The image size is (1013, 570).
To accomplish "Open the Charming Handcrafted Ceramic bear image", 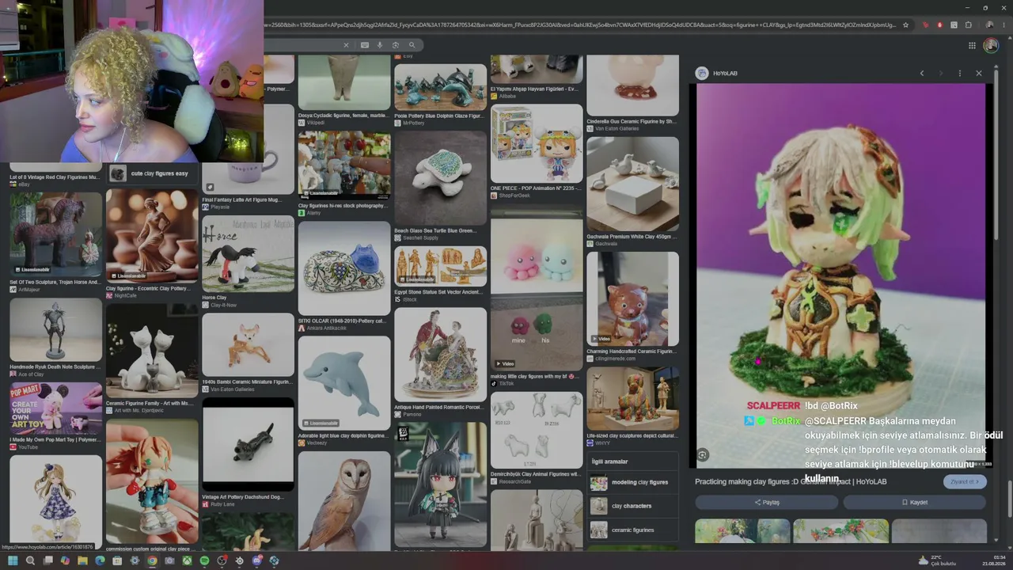I will pos(632,299).
